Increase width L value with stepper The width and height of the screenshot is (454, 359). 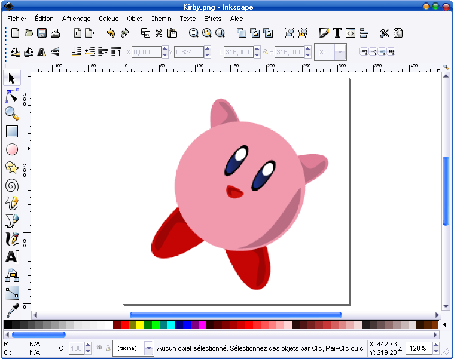tap(257, 49)
